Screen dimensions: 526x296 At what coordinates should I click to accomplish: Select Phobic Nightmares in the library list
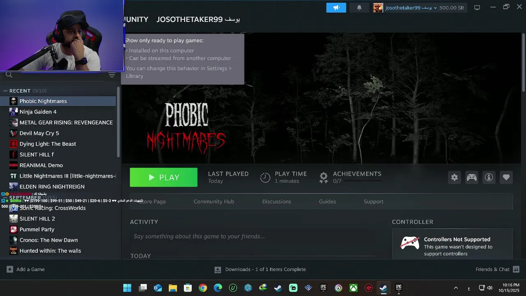tap(58, 101)
